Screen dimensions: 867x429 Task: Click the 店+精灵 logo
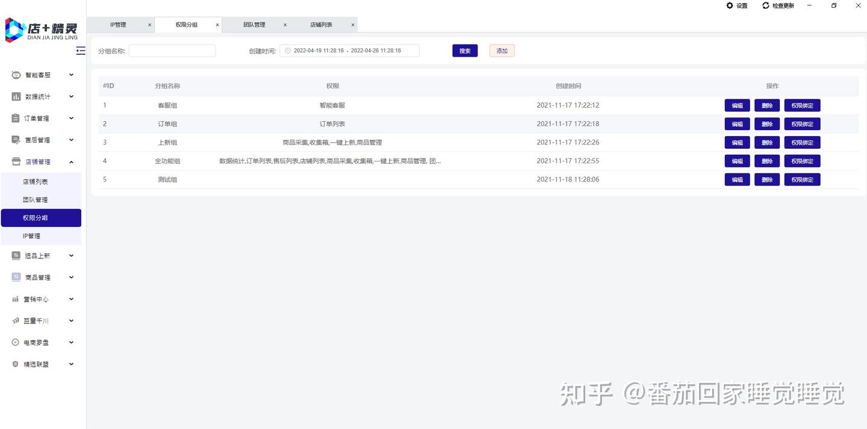pos(42,30)
